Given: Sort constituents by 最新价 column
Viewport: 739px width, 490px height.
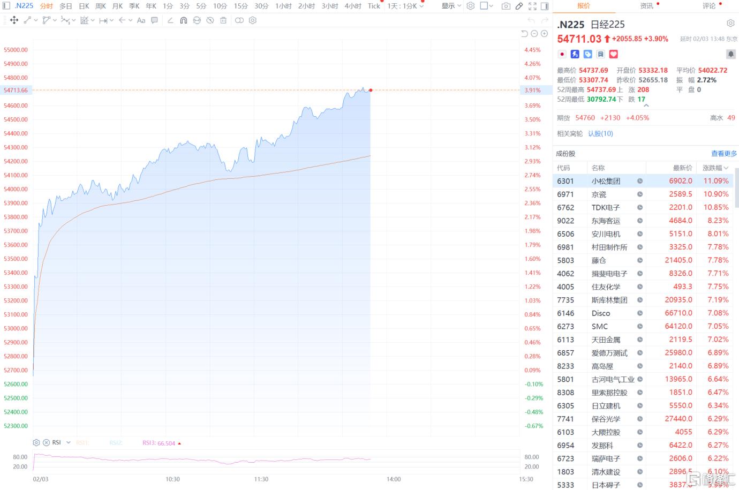Looking at the screenshot, I should click(682, 168).
